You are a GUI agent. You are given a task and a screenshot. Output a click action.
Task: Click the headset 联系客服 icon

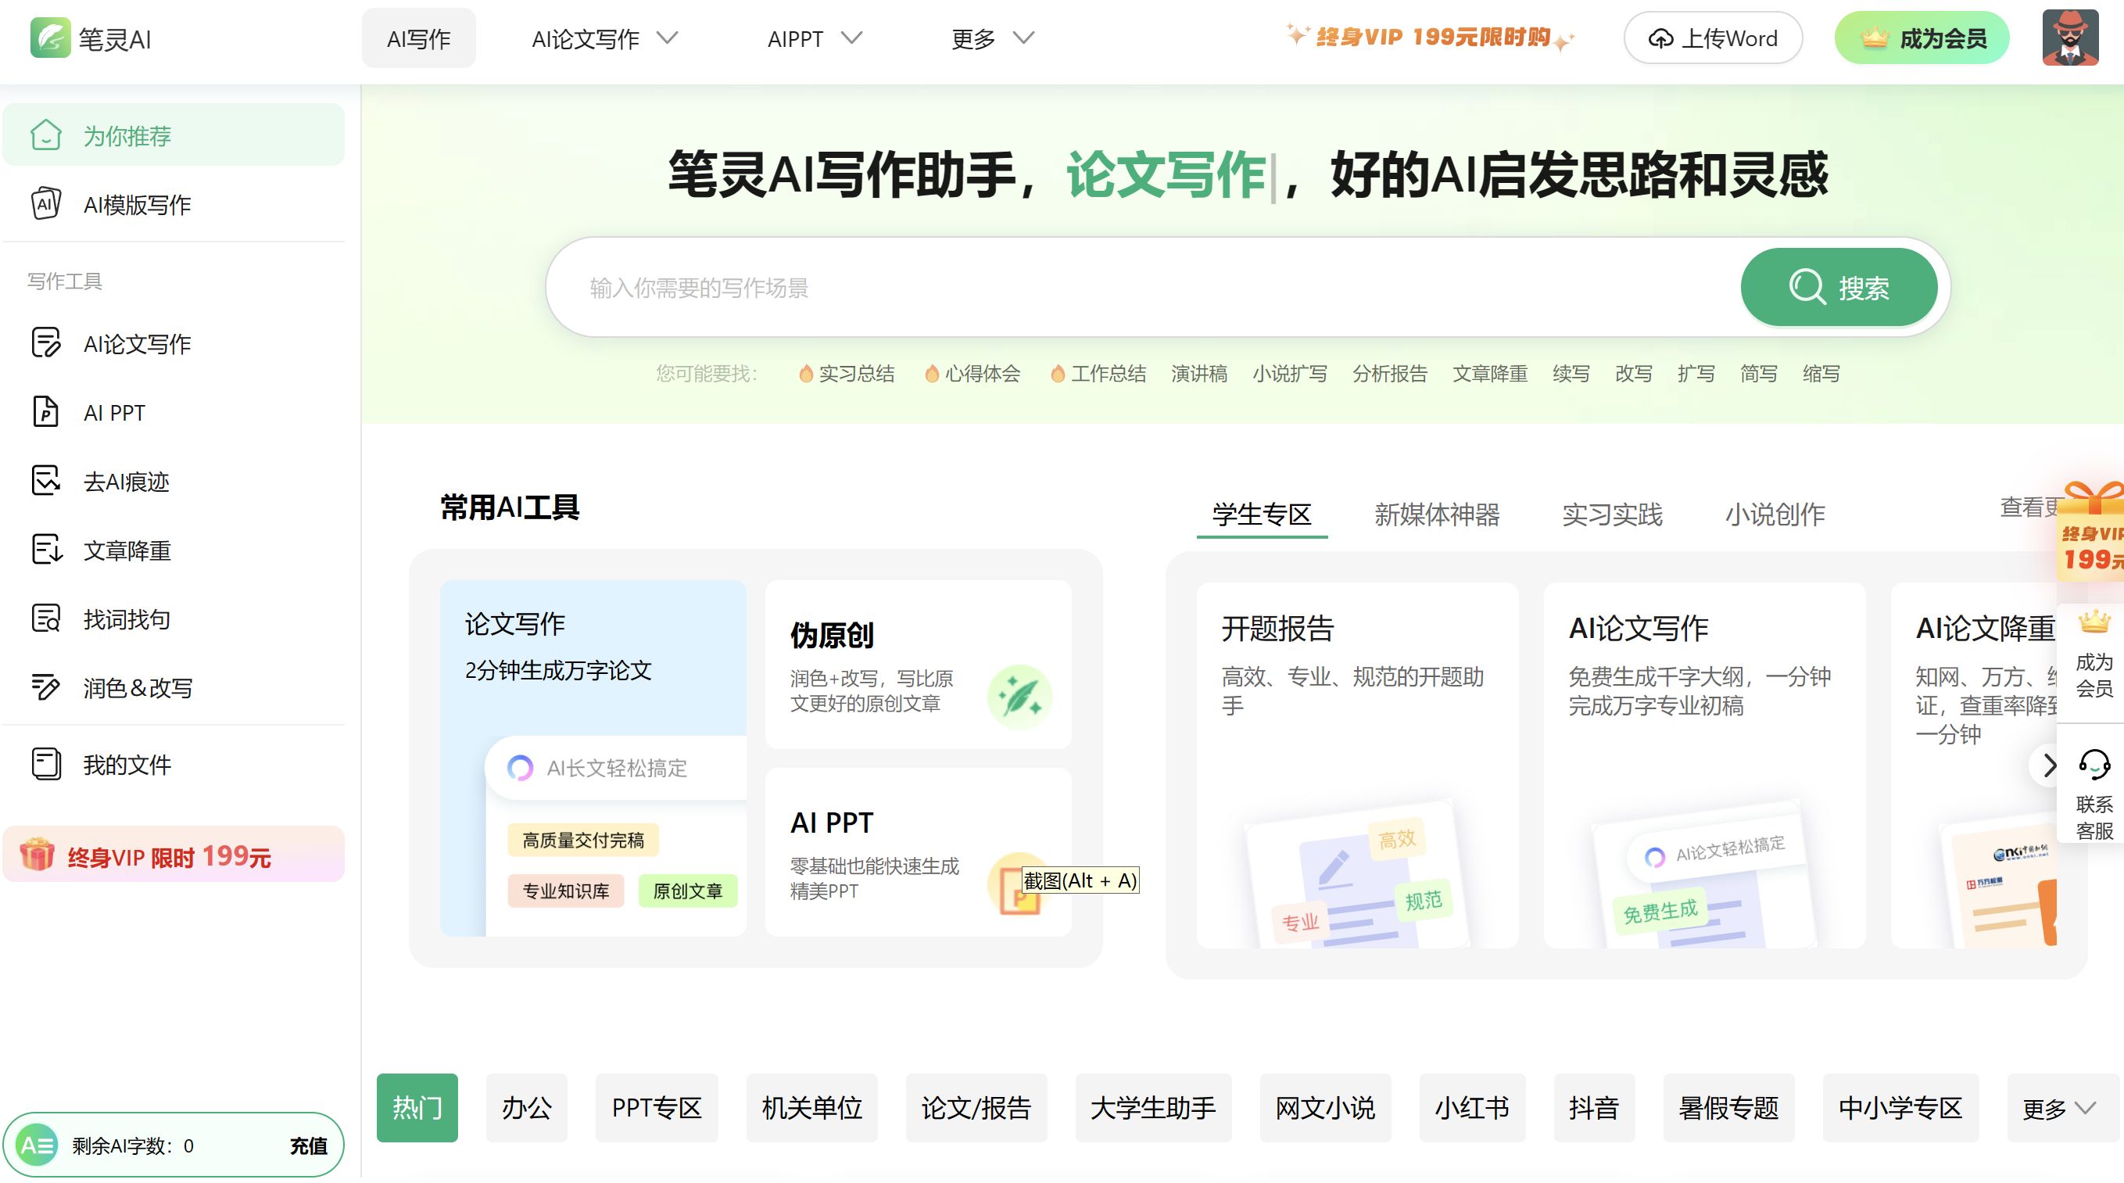tap(2094, 764)
